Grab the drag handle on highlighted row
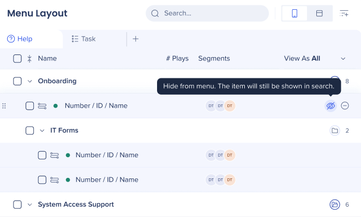Viewport: 361px width, 217px height. 4,106
